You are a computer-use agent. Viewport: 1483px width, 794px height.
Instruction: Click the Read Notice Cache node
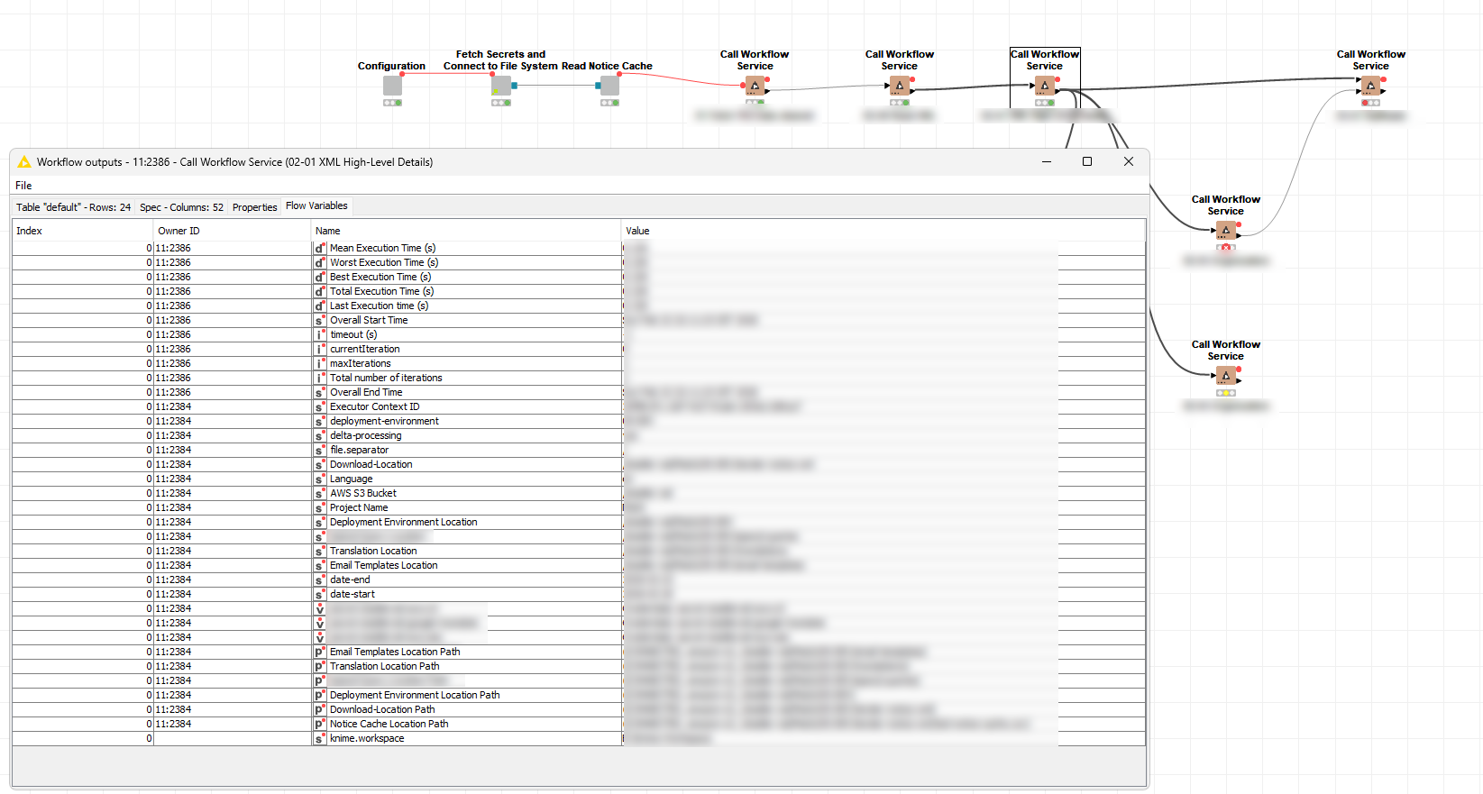point(610,86)
